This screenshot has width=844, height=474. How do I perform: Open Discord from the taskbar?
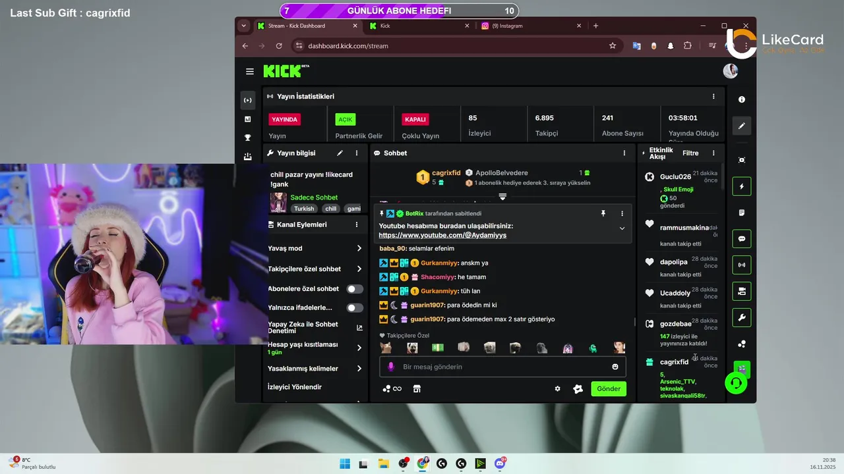(500, 464)
